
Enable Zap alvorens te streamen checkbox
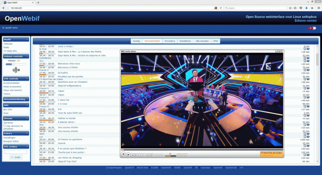(5, 125)
